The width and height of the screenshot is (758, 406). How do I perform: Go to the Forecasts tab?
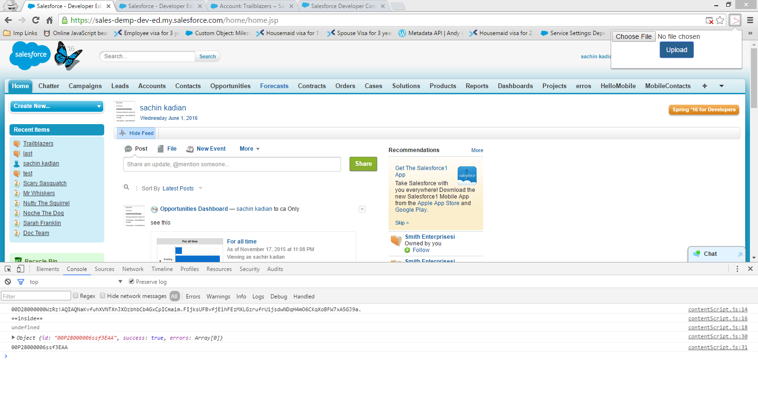[274, 86]
